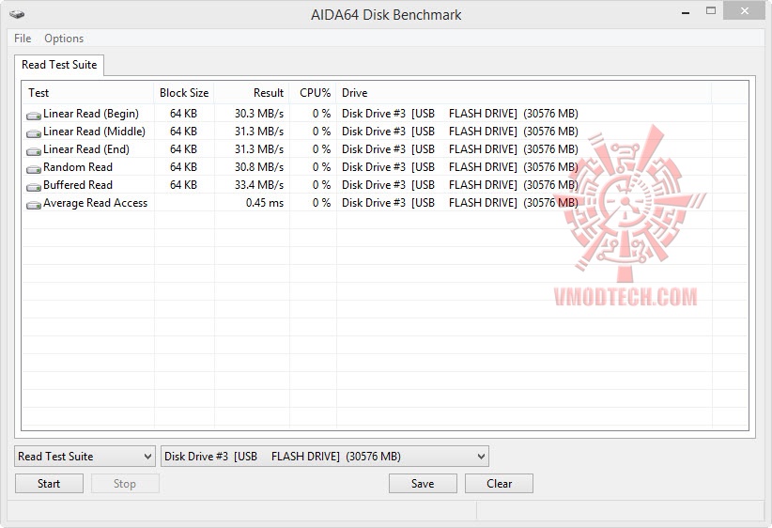Click the 0 % CPU value for Random Read

(x=321, y=167)
